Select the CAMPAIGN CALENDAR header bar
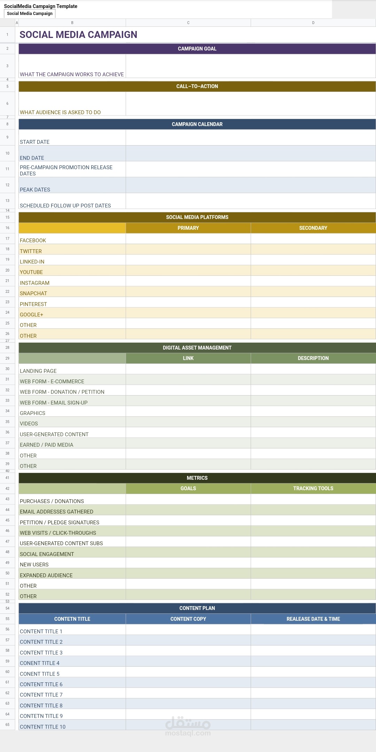Image resolution: width=376 pixels, height=752 pixels. tap(197, 124)
